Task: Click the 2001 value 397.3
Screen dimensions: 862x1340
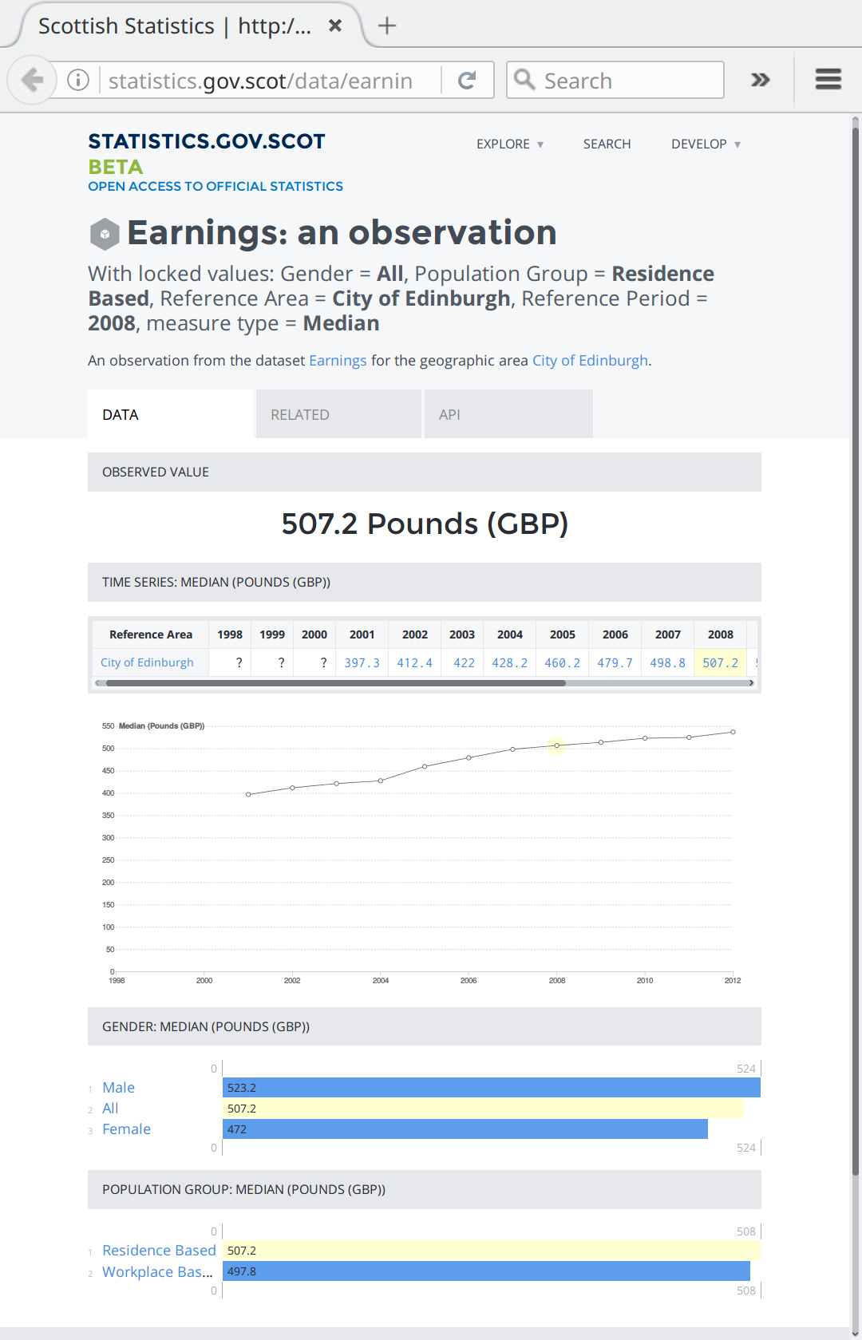Action: pos(362,663)
